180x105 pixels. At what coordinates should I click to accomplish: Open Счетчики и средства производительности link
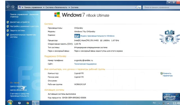tap(19, 95)
